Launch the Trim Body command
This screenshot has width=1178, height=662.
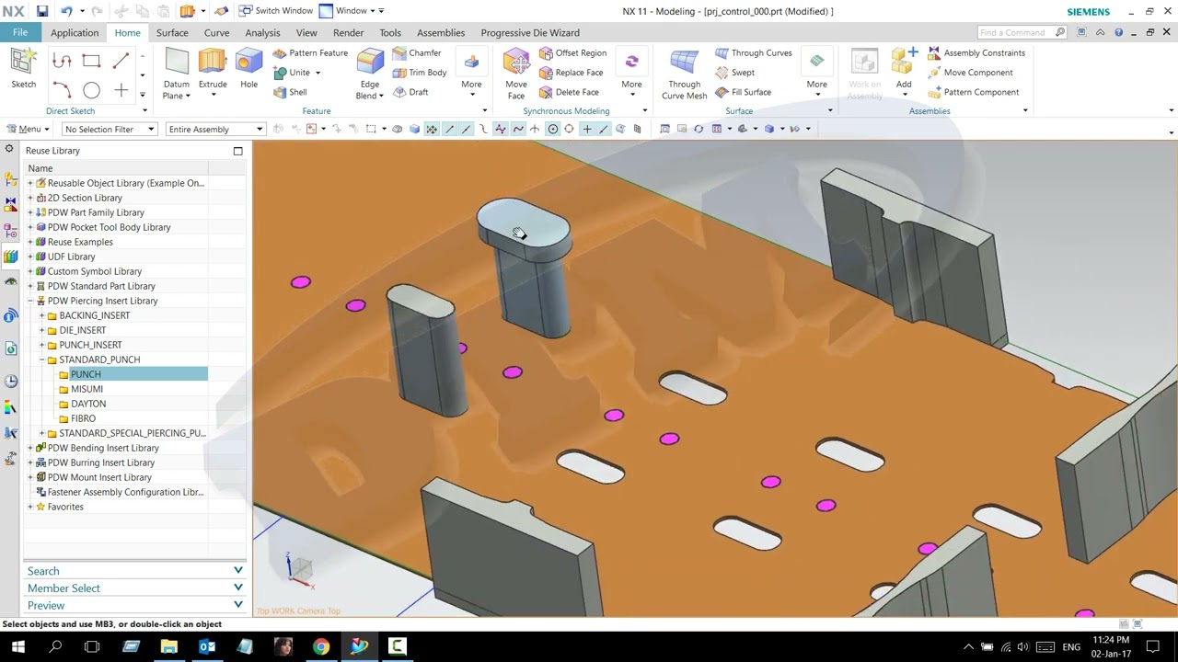coord(420,73)
